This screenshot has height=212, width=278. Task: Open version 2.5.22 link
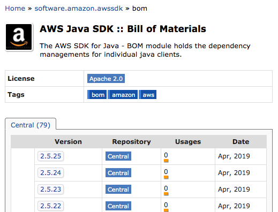tap(51, 206)
